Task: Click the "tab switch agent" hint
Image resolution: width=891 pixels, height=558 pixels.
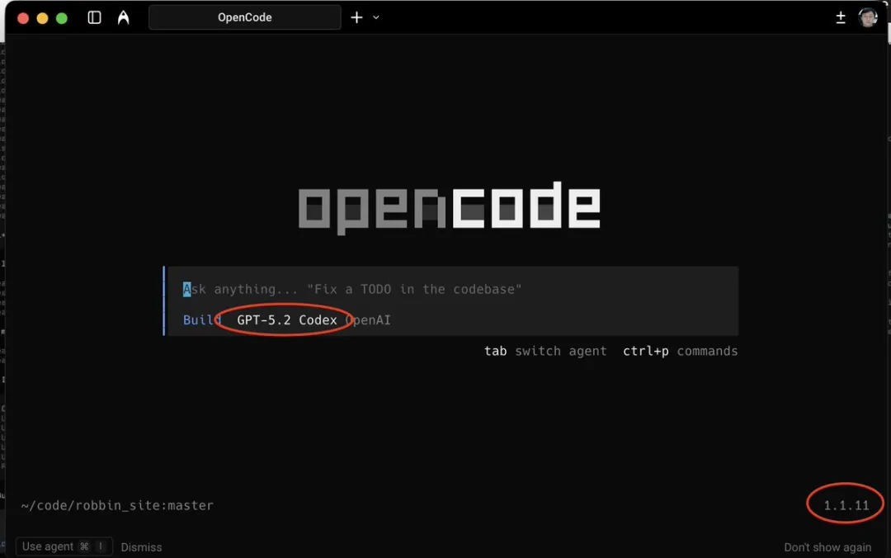Action: pyautogui.click(x=545, y=351)
